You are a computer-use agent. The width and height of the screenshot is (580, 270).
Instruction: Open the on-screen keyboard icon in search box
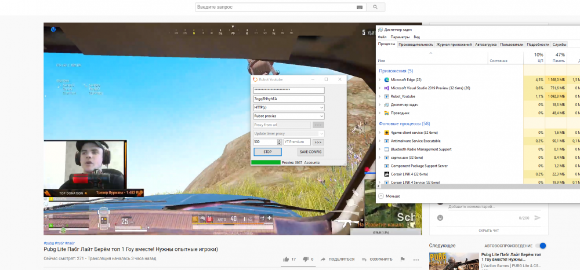tap(360, 7)
